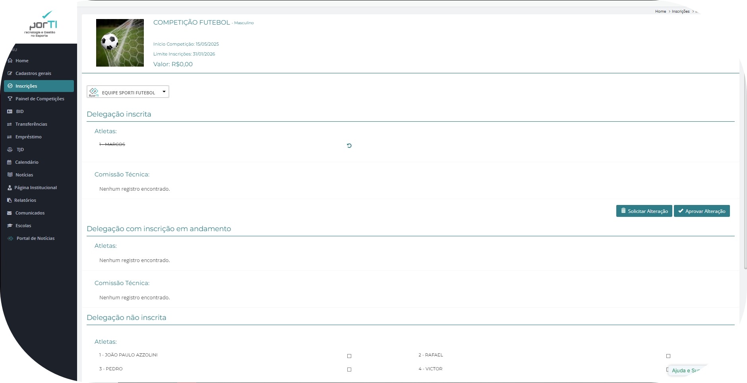
Task: Open the Equipe Sporti Futebol team dropdown
Action: pyautogui.click(x=128, y=92)
